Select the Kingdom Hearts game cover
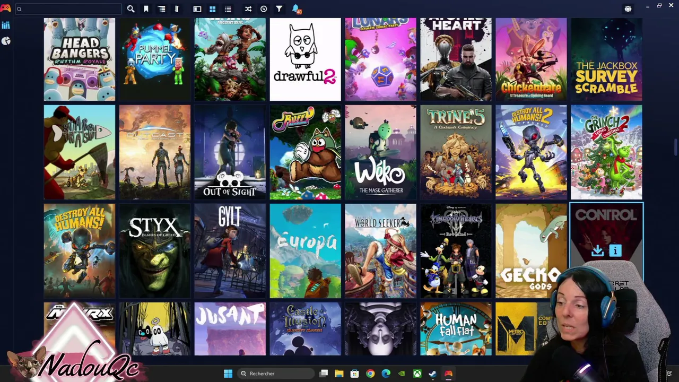This screenshot has width=679, height=382. [456, 251]
